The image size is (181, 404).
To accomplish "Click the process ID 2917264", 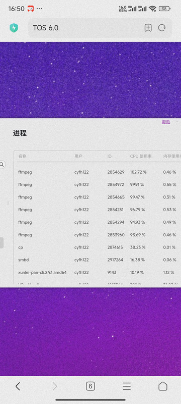I will click(x=115, y=260).
